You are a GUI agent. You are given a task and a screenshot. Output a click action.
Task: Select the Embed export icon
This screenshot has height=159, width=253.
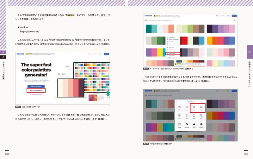179,124
